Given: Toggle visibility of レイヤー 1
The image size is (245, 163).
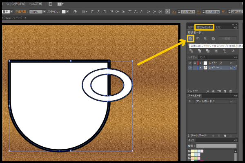Looking at the screenshot, I should (x=190, y=68).
